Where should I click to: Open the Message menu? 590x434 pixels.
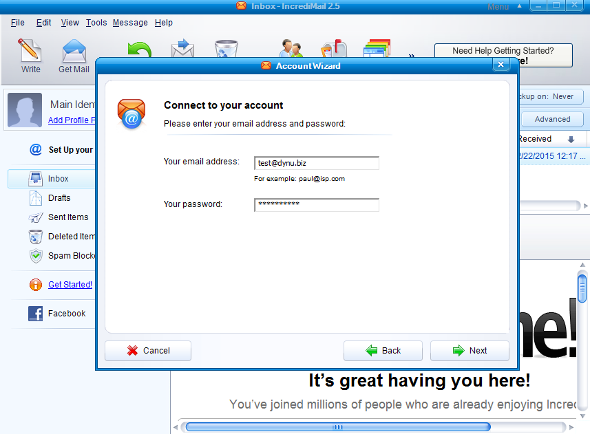[130, 23]
